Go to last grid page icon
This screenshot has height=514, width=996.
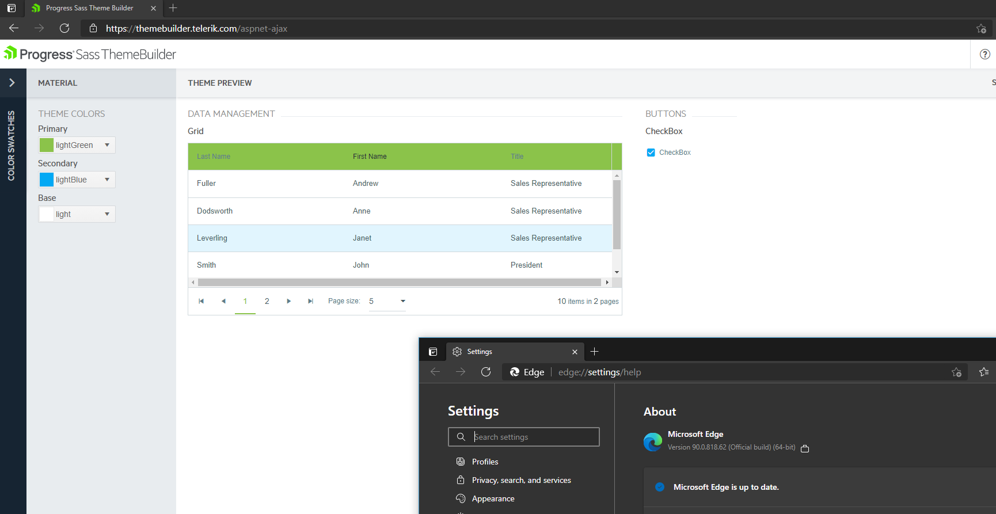click(310, 301)
